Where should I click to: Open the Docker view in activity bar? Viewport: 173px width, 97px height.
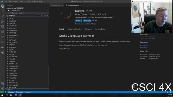pos(2,47)
